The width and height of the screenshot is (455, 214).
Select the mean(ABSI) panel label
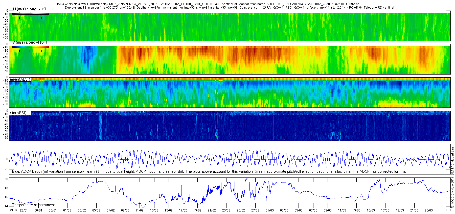coord(20,79)
